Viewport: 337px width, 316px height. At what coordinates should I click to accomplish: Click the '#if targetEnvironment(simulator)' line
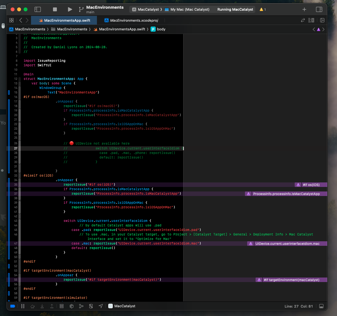(55, 298)
